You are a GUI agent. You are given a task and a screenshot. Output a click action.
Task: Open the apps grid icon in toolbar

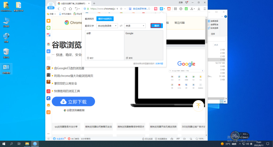[175, 9]
